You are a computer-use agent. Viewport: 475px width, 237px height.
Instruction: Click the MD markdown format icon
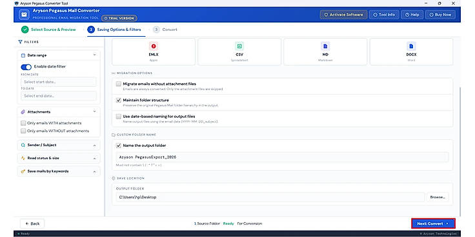(x=325, y=46)
